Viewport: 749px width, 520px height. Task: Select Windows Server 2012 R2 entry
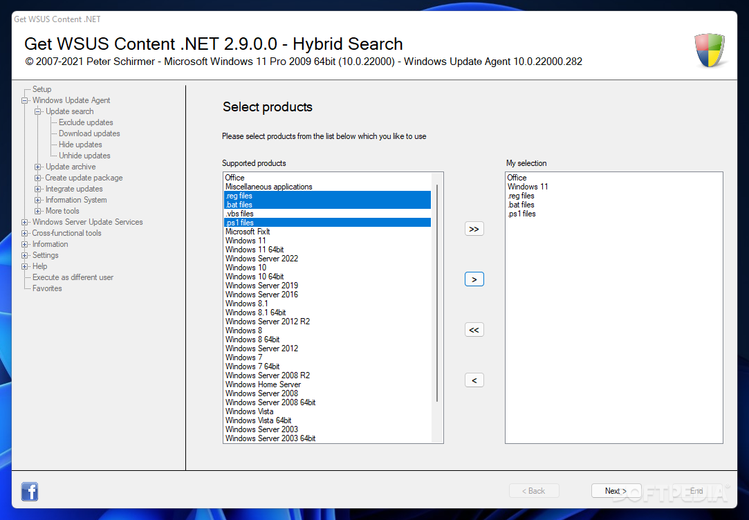point(328,322)
